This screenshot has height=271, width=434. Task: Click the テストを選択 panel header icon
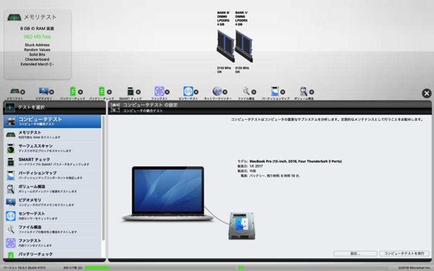[x=10, y=107]
